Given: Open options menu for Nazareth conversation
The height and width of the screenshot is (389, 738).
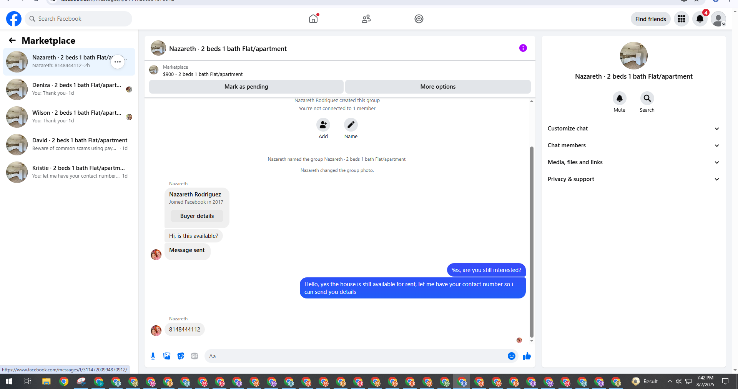Looking at the screenshot, I should [118, 62].
